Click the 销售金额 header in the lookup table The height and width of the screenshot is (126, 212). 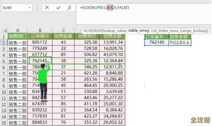180,36
